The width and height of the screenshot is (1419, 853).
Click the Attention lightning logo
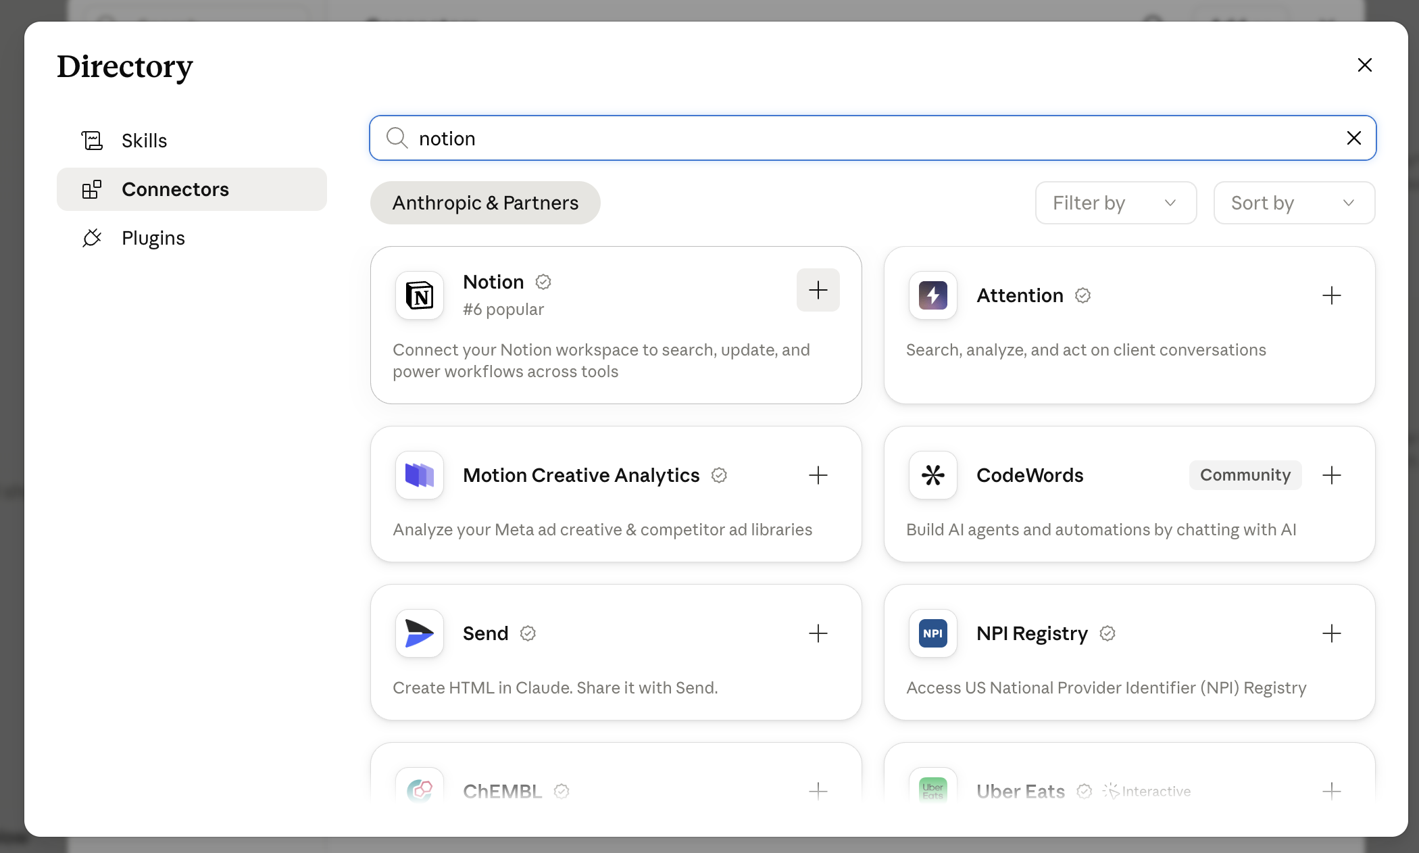click(933, 295)
